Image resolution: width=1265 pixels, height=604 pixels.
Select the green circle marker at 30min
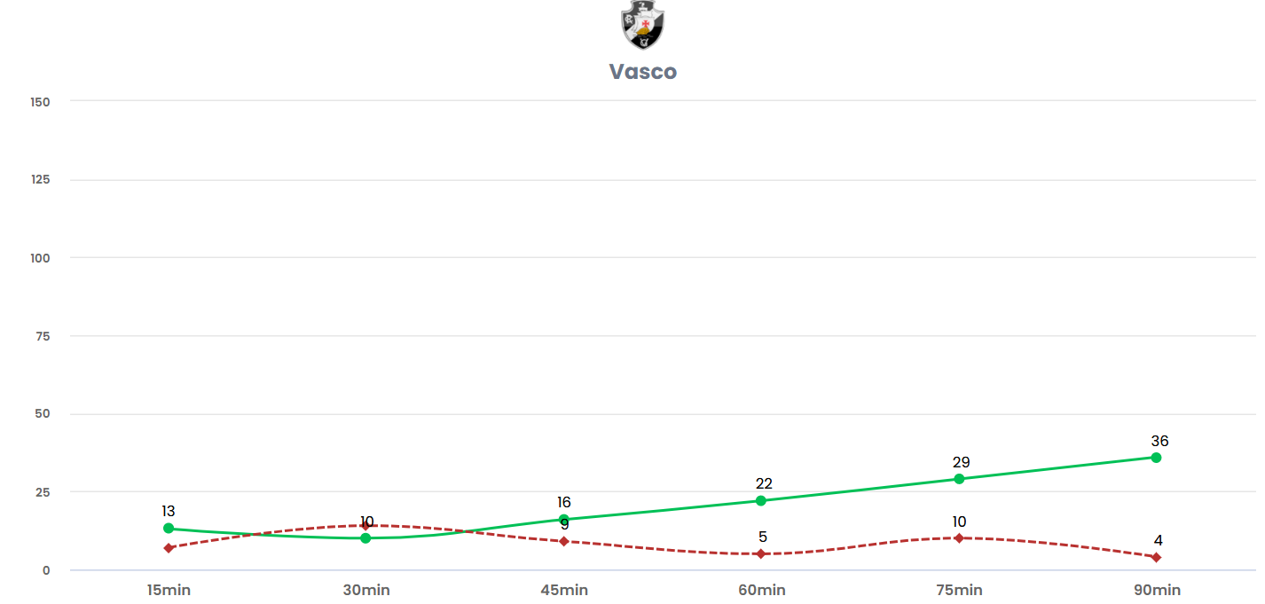(365, 538)
